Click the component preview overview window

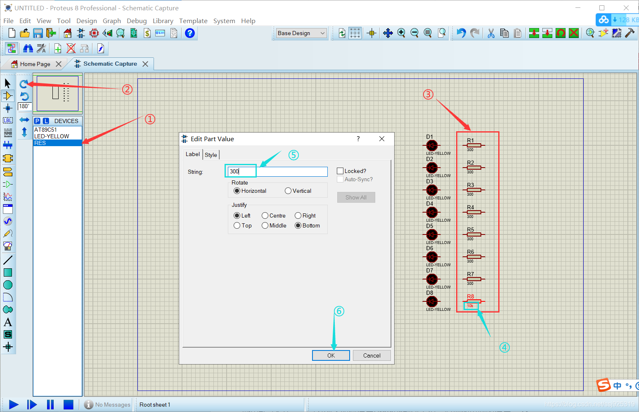tap(58, 93)
